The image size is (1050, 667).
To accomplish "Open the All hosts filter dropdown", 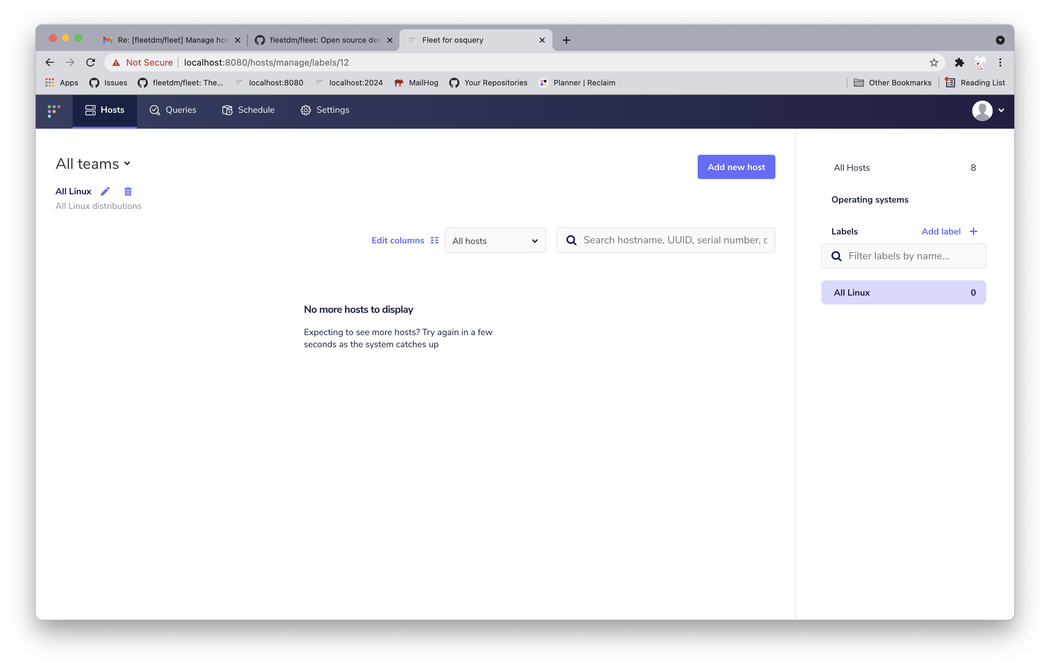I will [x=495, y=240].
